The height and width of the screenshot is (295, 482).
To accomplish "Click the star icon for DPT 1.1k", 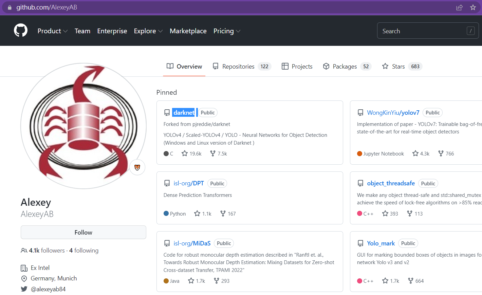I will tap(197, 214).
